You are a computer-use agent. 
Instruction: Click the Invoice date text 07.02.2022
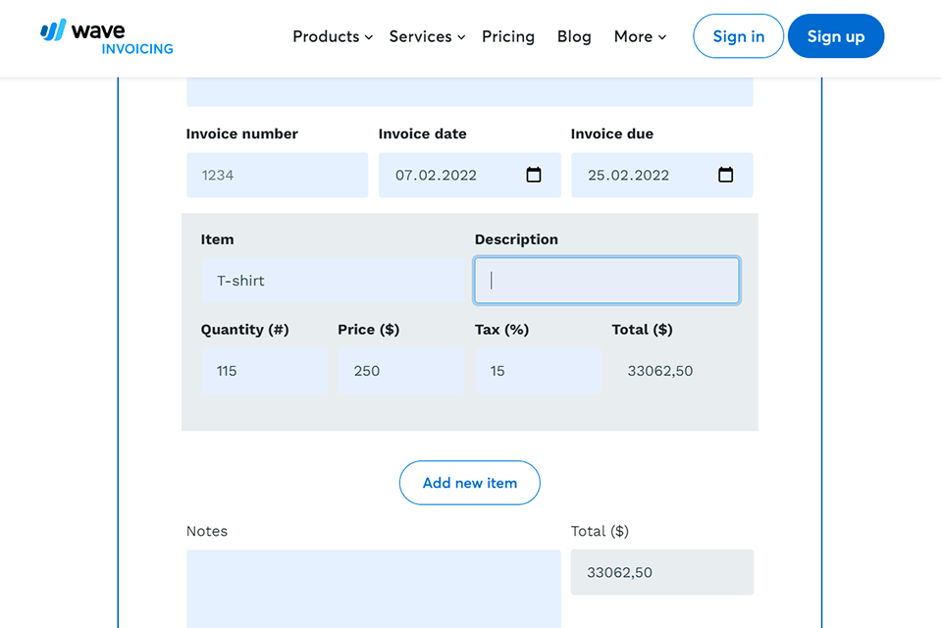tap(437, 175)
